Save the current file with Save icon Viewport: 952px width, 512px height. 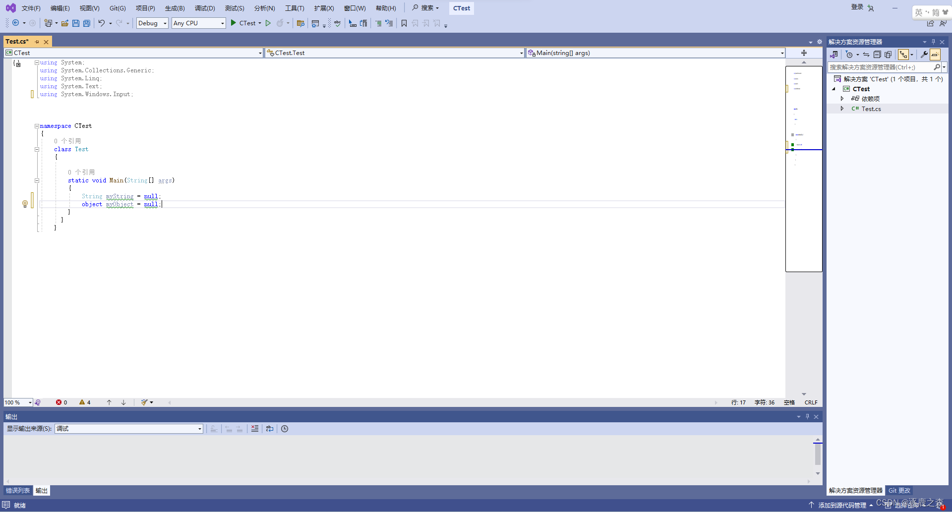click(x=76, y=23)
